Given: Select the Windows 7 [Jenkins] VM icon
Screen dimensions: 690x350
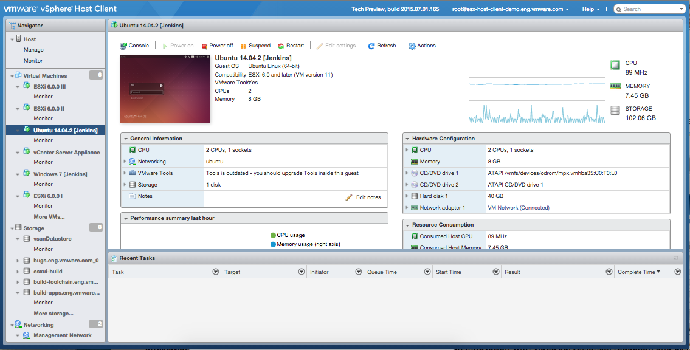Looking at the screenshot, I should point(27,174).
